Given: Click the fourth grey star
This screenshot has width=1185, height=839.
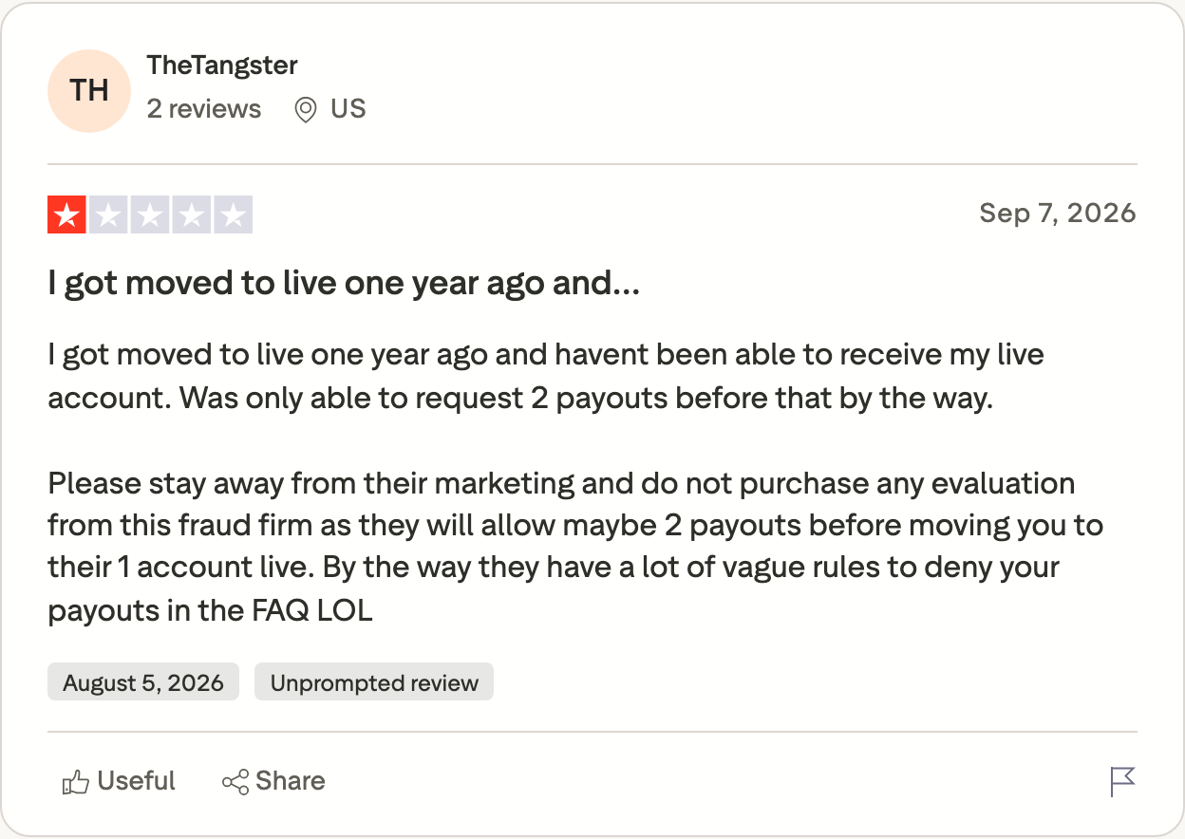Looking at the screenshot, I should (192, 214).
